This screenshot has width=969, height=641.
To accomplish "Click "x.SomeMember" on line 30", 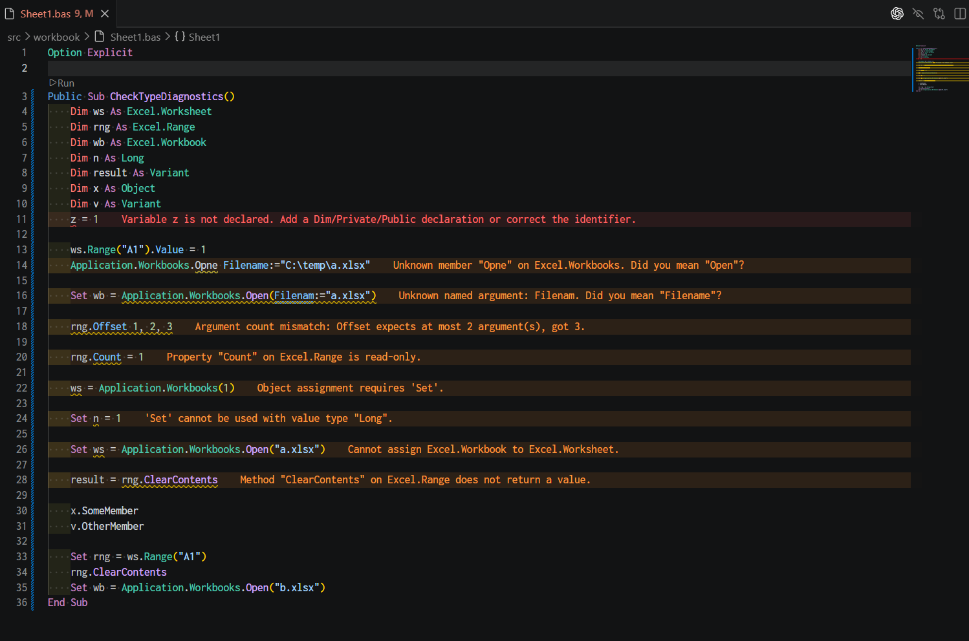I will (x=104, y=511).
